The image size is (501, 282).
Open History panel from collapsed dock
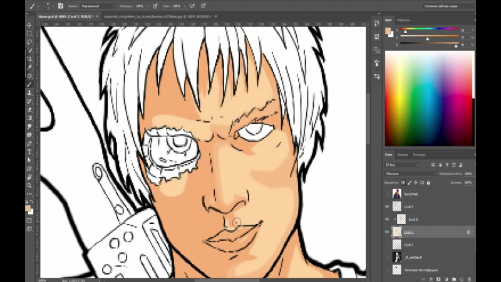(377, 23)
